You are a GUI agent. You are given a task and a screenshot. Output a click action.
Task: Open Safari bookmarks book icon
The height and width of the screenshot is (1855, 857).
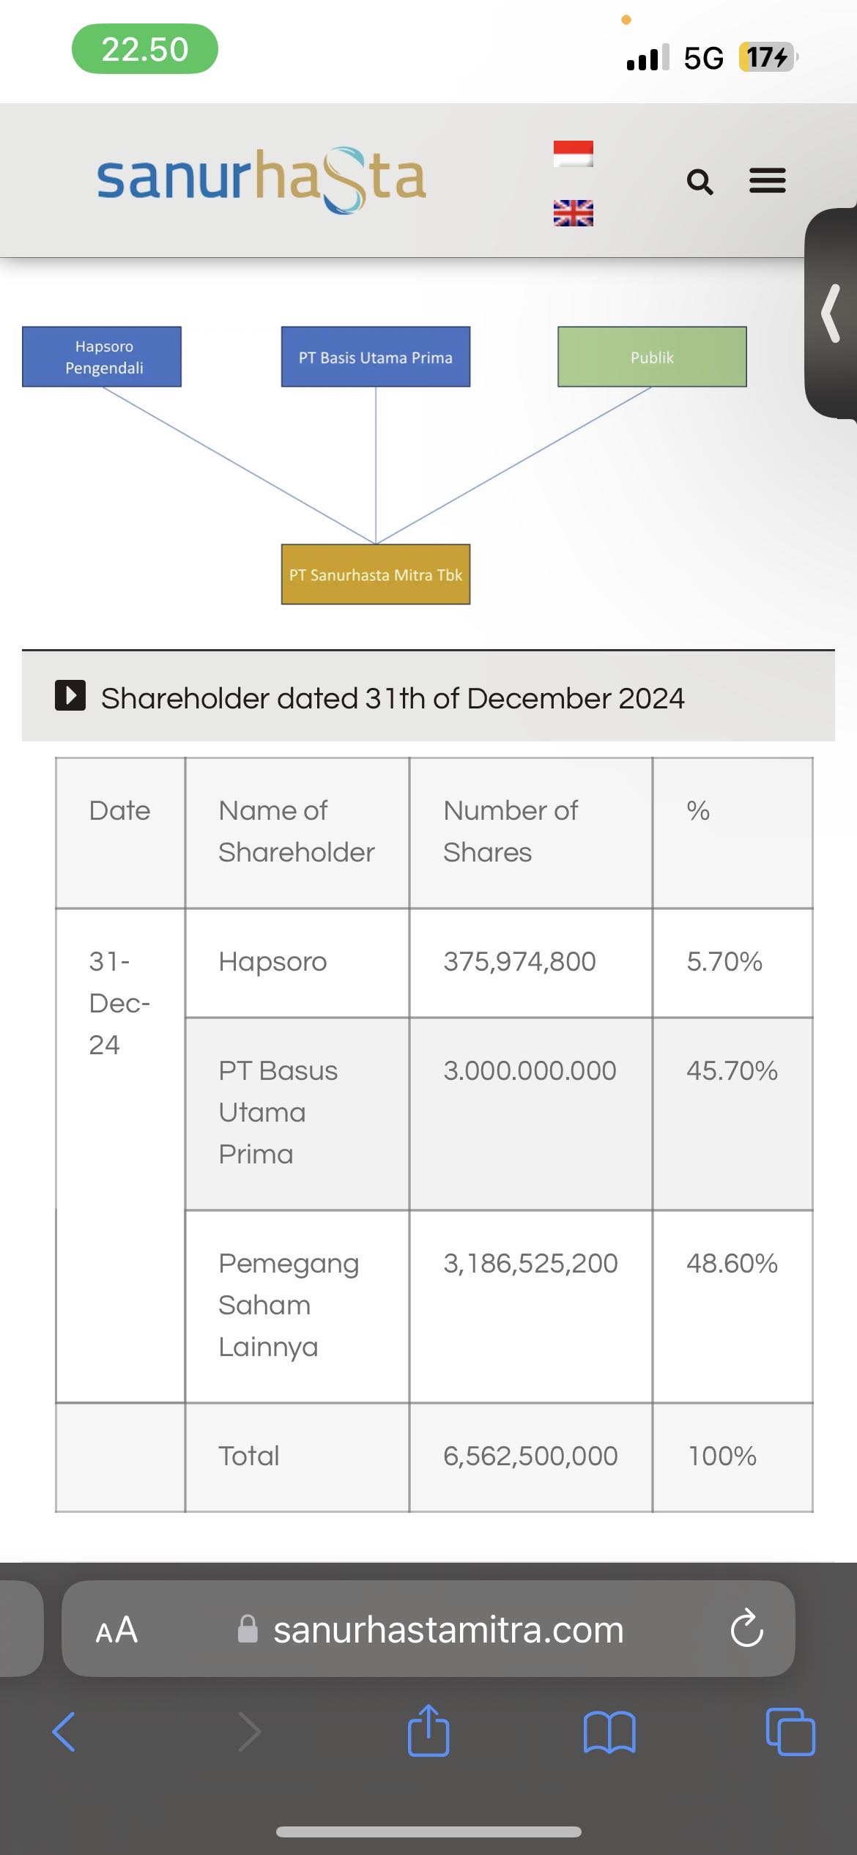click(x=609, y=1732)
